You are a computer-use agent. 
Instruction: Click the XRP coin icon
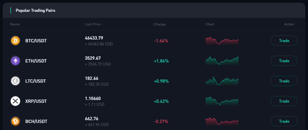[15, 101]
